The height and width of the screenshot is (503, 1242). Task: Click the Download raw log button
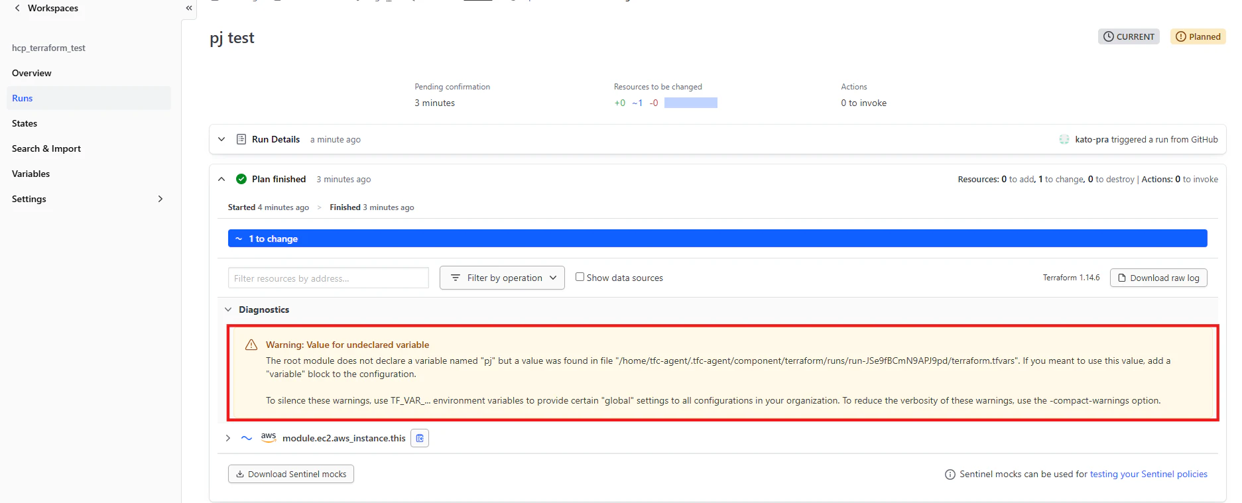[1158, 278]
